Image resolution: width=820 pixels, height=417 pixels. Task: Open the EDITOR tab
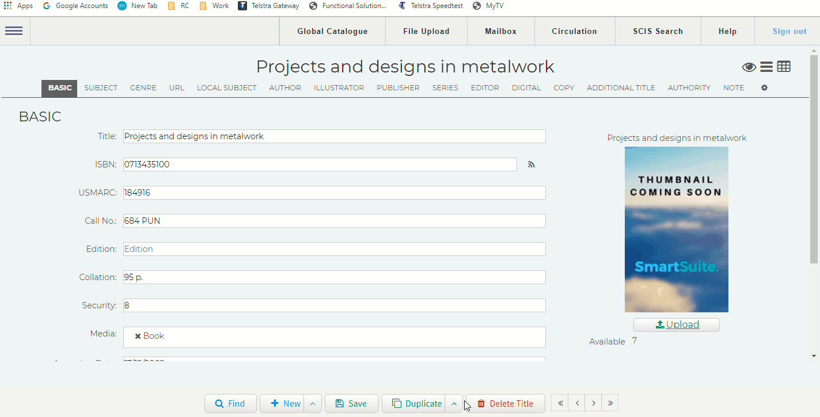[x=485, y=88]
